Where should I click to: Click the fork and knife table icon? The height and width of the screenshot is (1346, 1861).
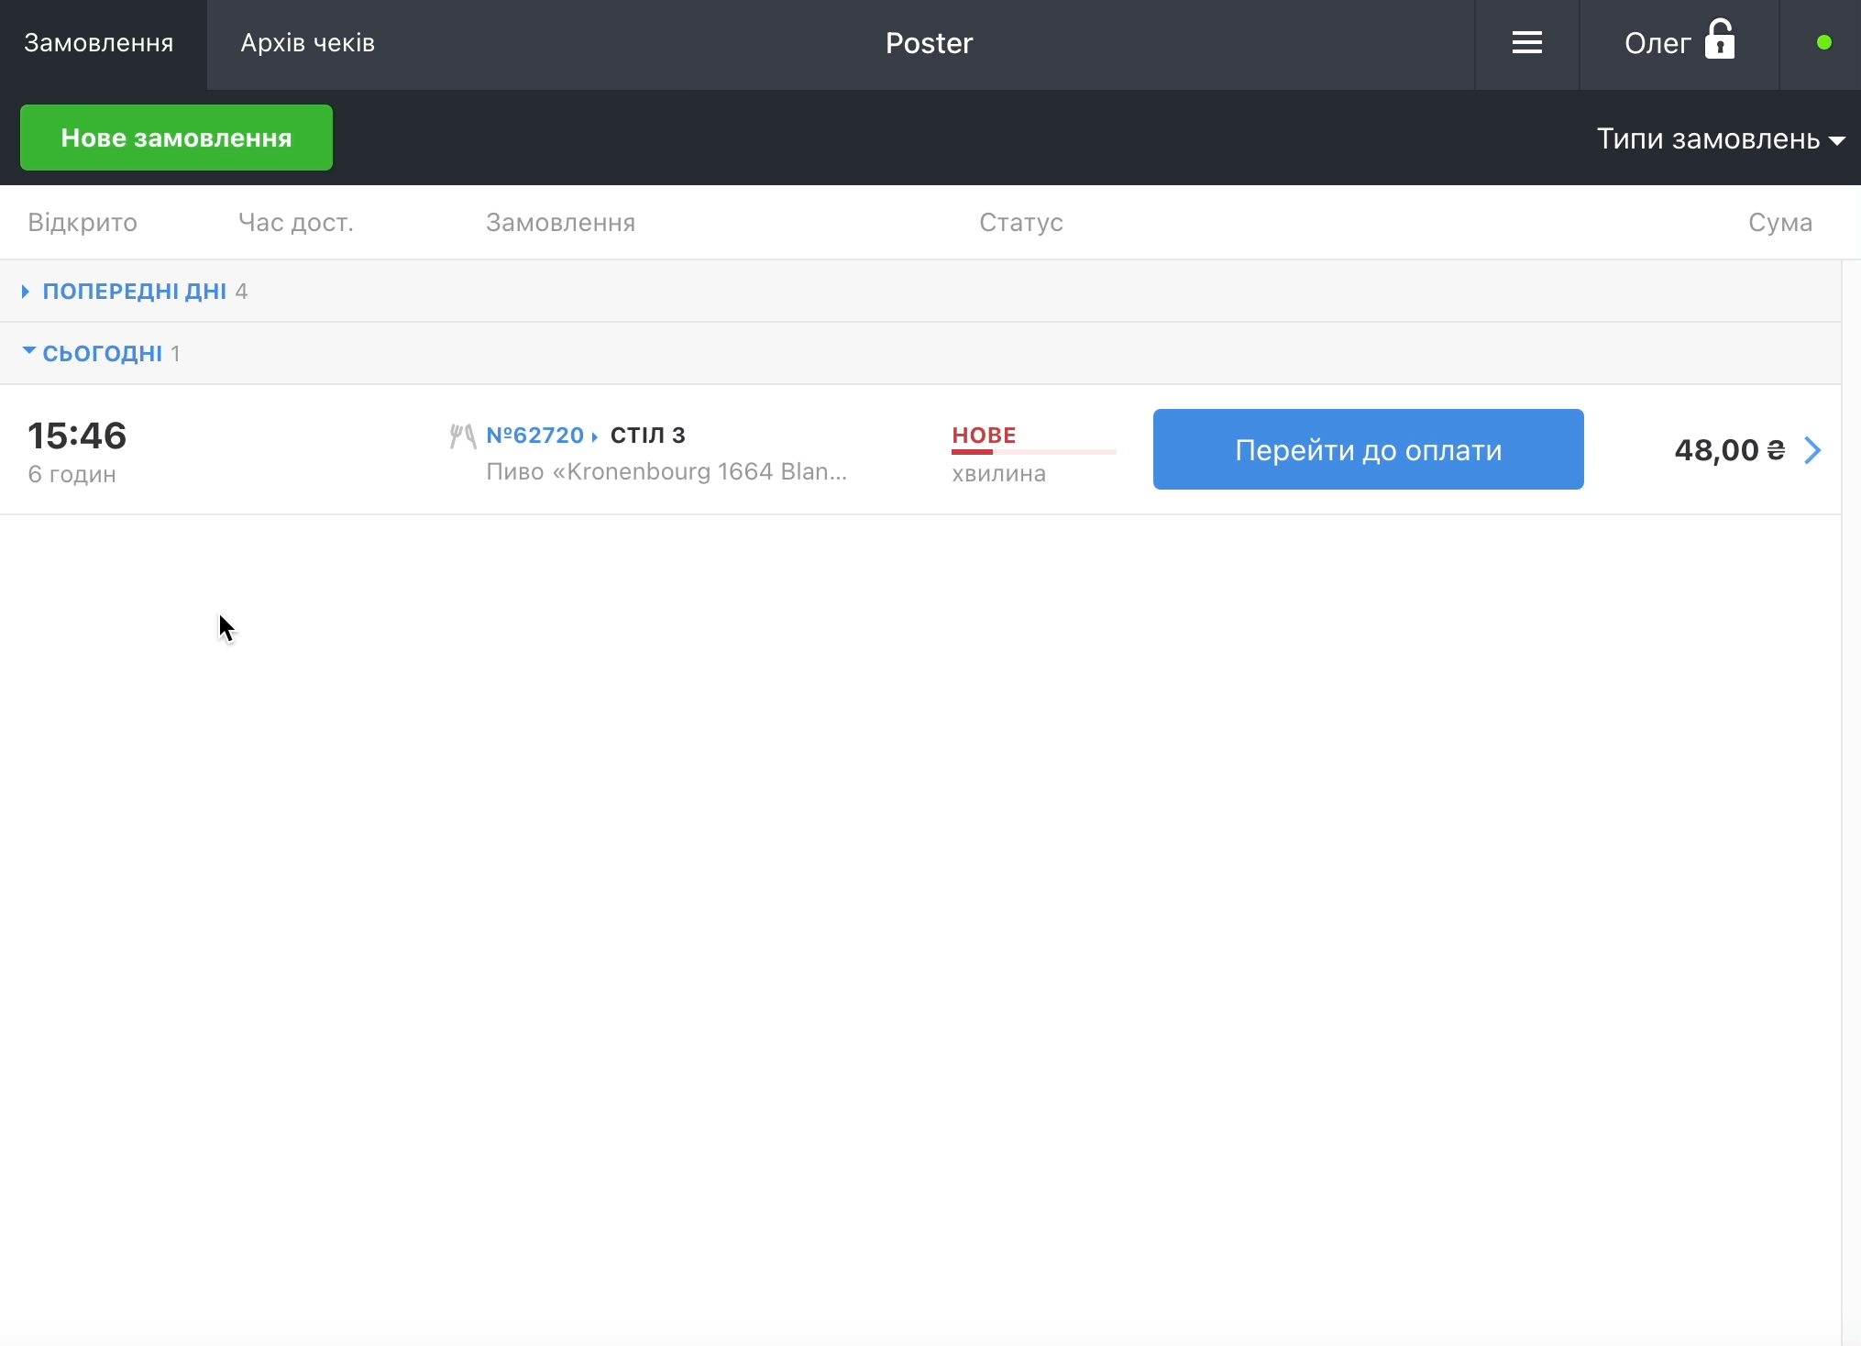coord(462,436)
